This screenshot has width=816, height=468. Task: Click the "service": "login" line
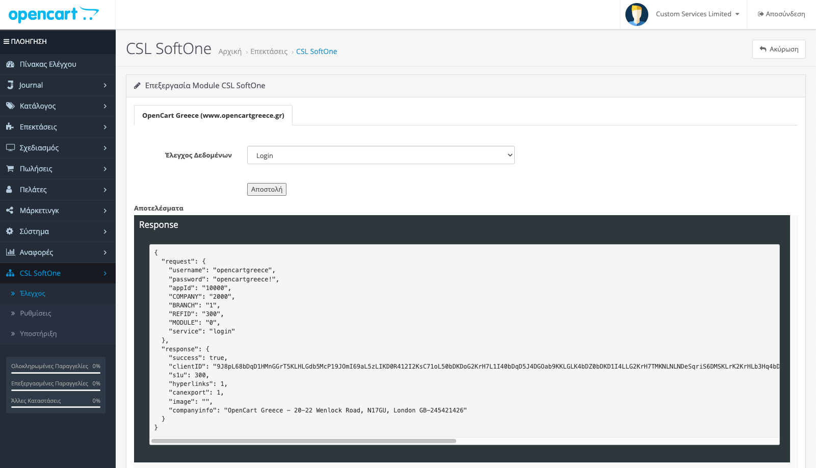pos(202,331)
